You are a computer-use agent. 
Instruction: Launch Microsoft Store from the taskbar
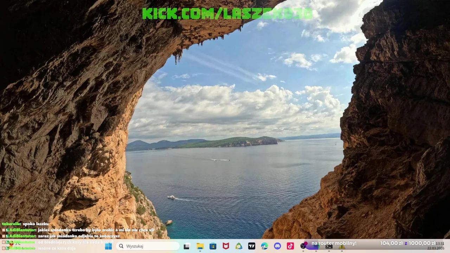tap(213, 246)
